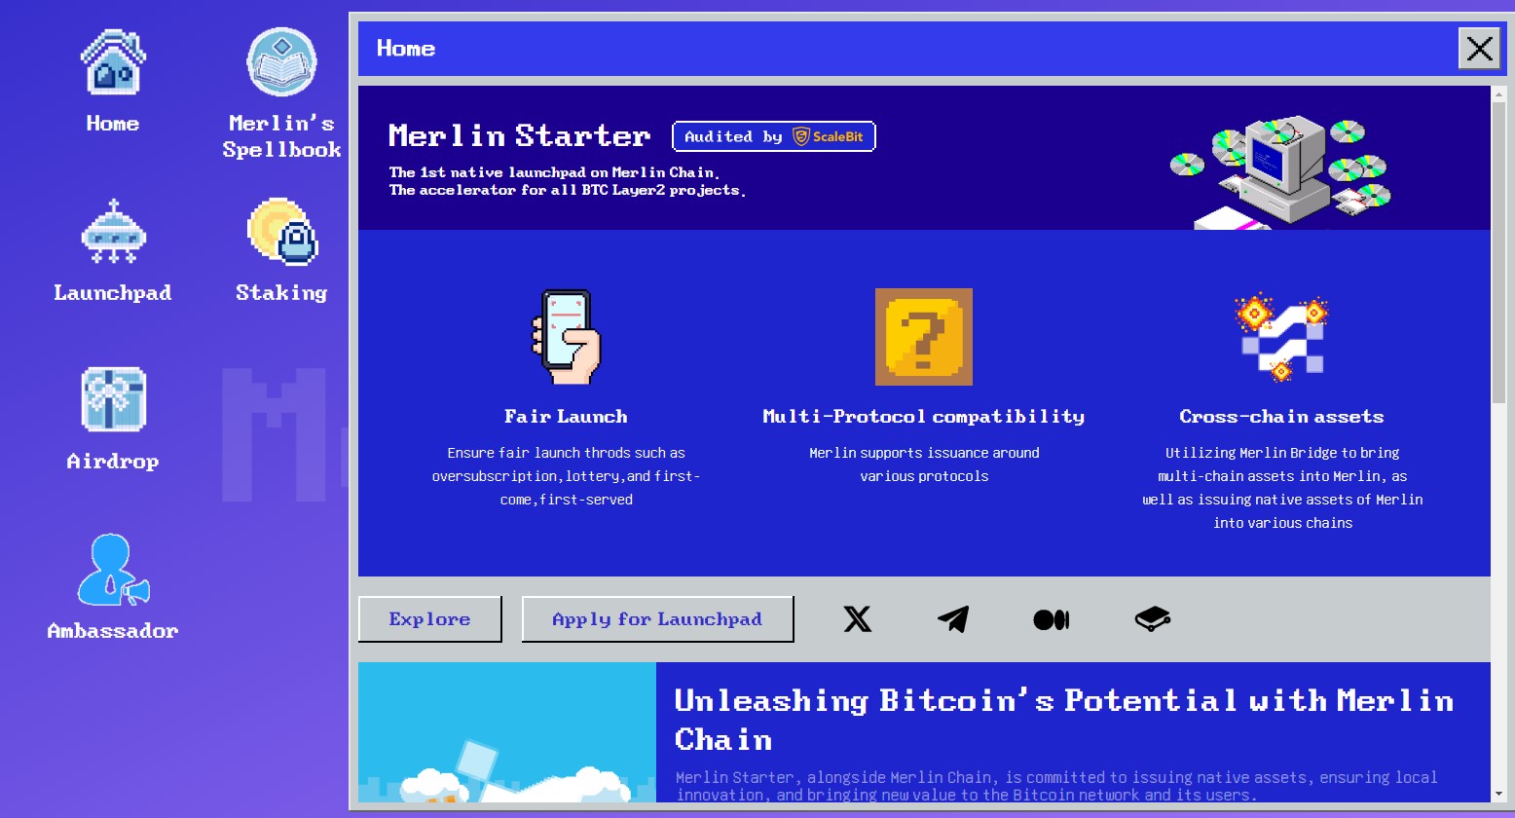Close the Home window
The height and width of the screenshot is (818, 1515).
[x=1479, y=49]
